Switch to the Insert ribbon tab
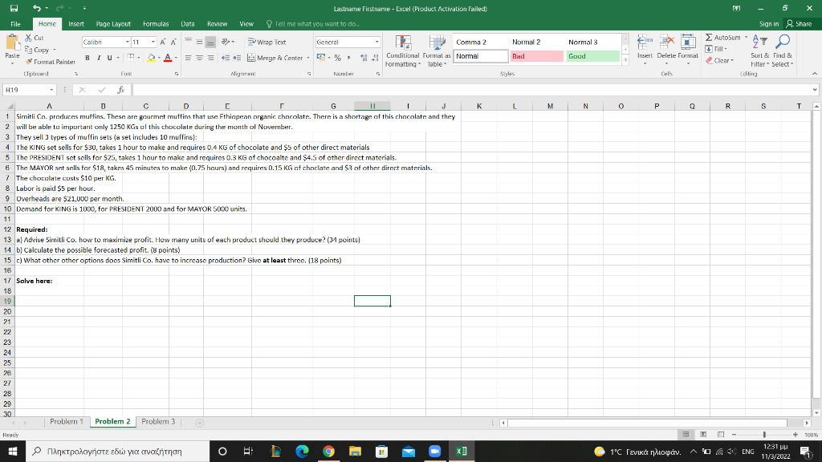Viewport: 822px width, 462px height. [x=76, y=24]
